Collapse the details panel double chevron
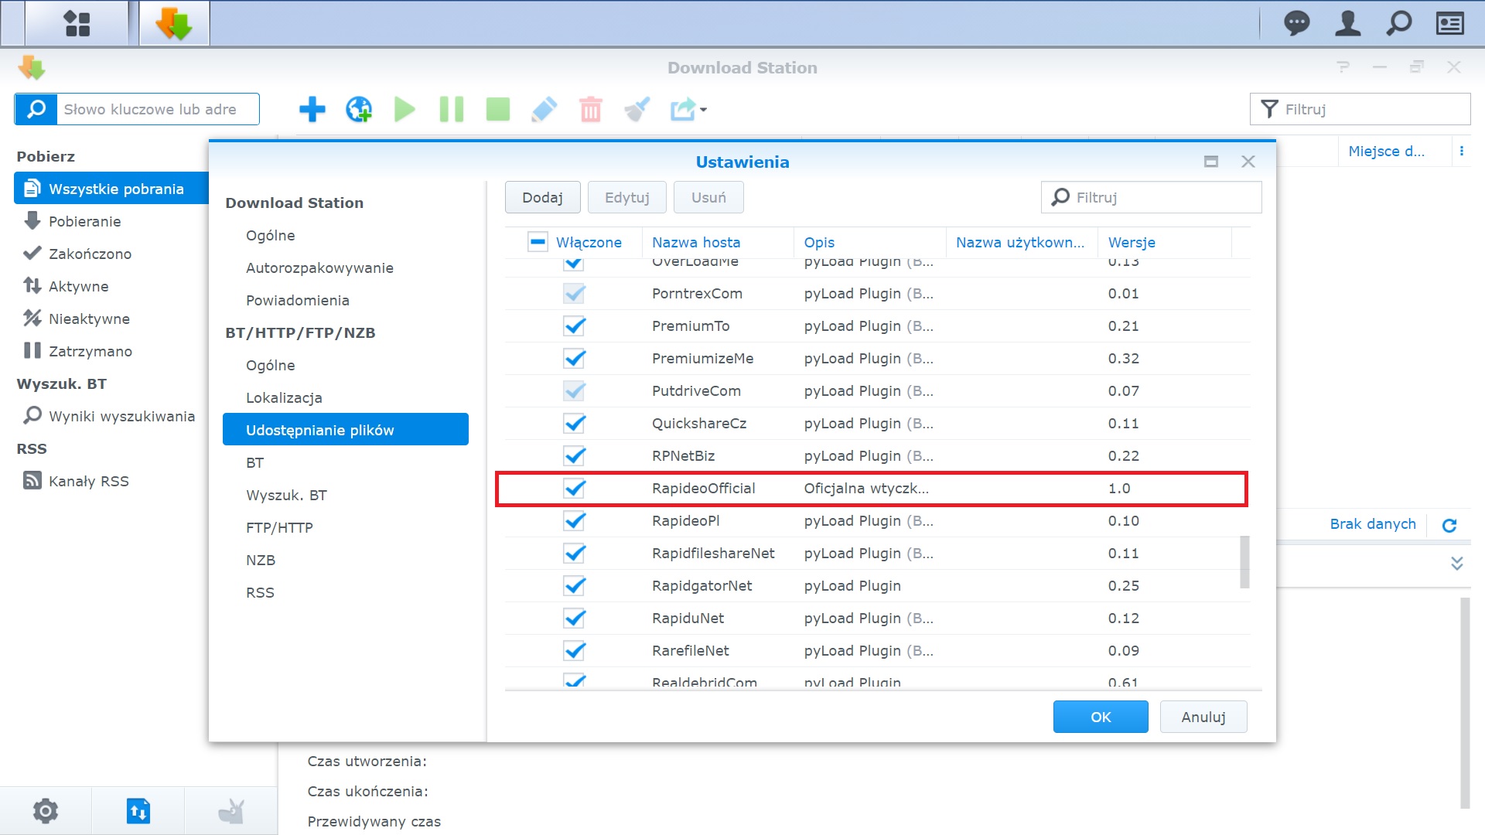The image size is (1485, 835). point(1457,563)
